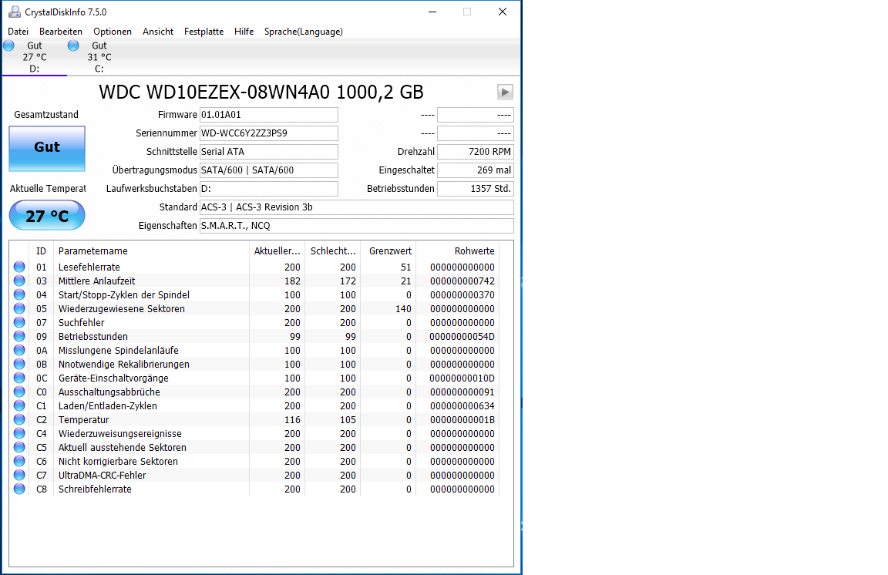Click raw value 000000000091
Screen dimensions: 888x575
point(462,392)
